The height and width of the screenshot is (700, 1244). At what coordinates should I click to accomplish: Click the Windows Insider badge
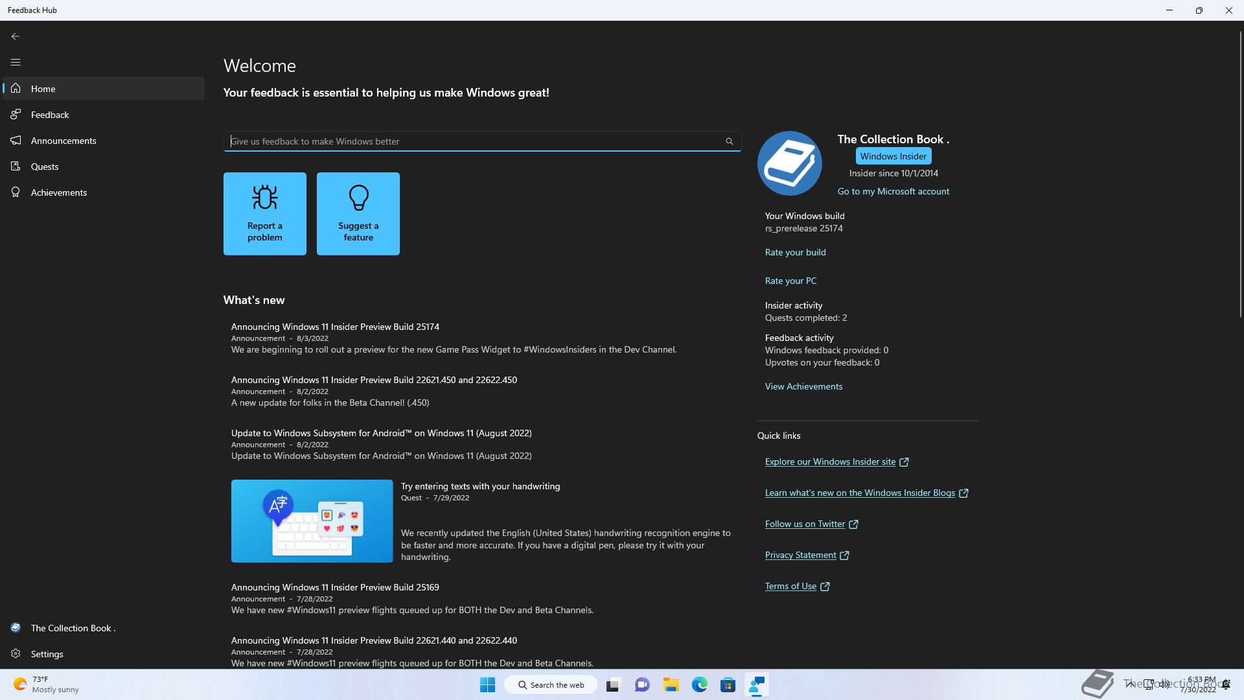point(893,156)
